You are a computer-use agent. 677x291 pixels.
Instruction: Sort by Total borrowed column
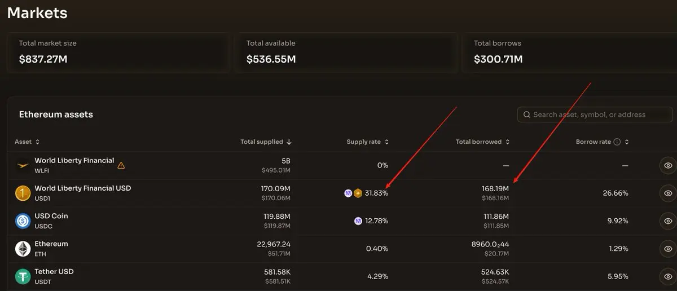point(483,142)
